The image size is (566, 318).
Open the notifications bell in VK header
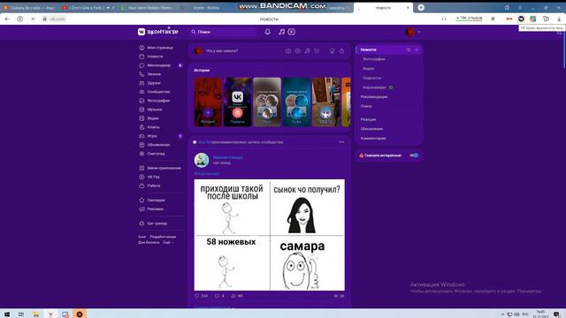pos(267,32)
